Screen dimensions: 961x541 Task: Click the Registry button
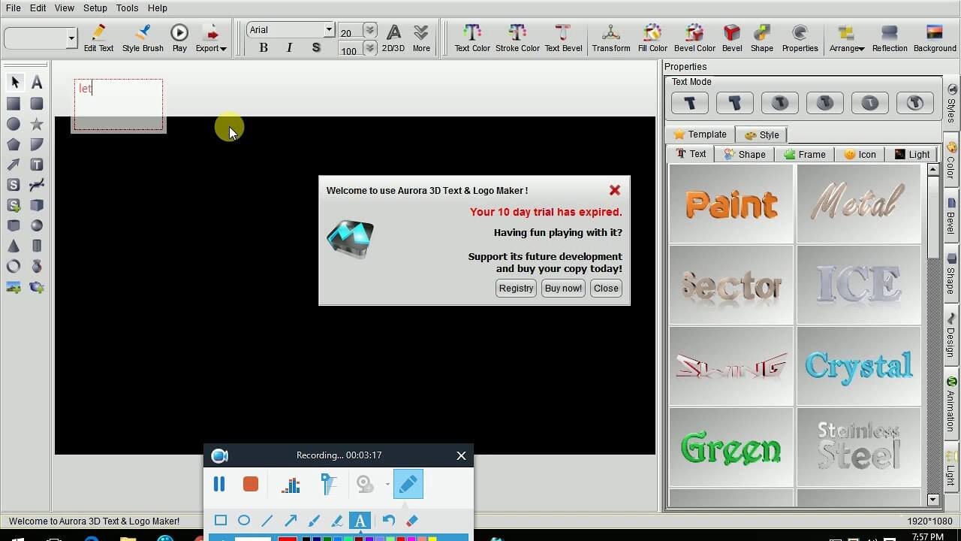point(516,288)
